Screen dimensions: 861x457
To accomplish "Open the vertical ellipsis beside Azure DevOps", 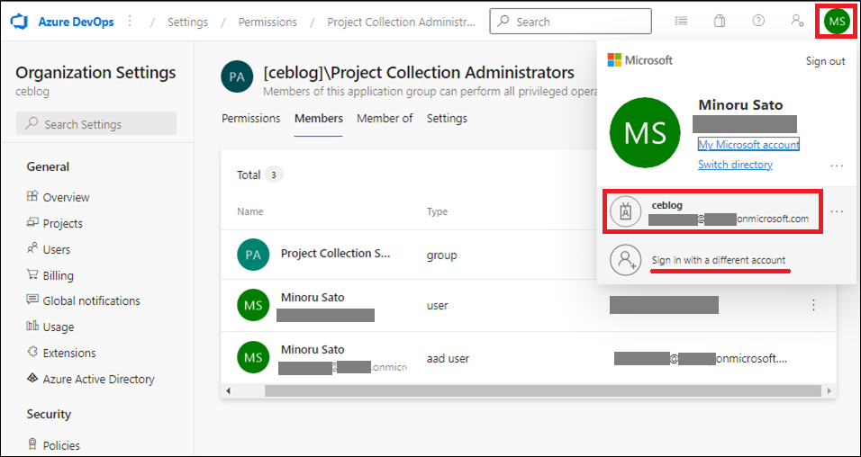I will (130, 22).
